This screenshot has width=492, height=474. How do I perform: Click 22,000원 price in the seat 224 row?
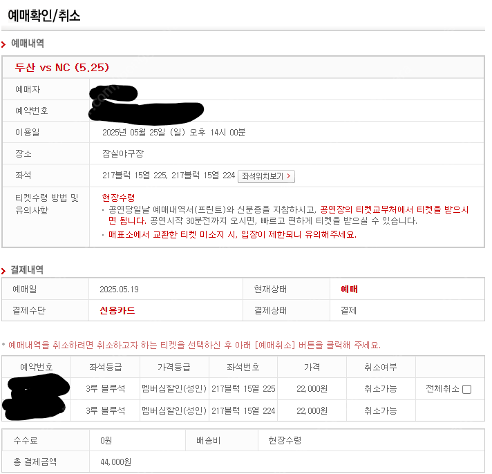pos(312,410)
